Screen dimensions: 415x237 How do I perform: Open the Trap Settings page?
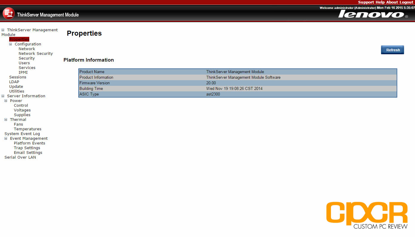point(27,148)
